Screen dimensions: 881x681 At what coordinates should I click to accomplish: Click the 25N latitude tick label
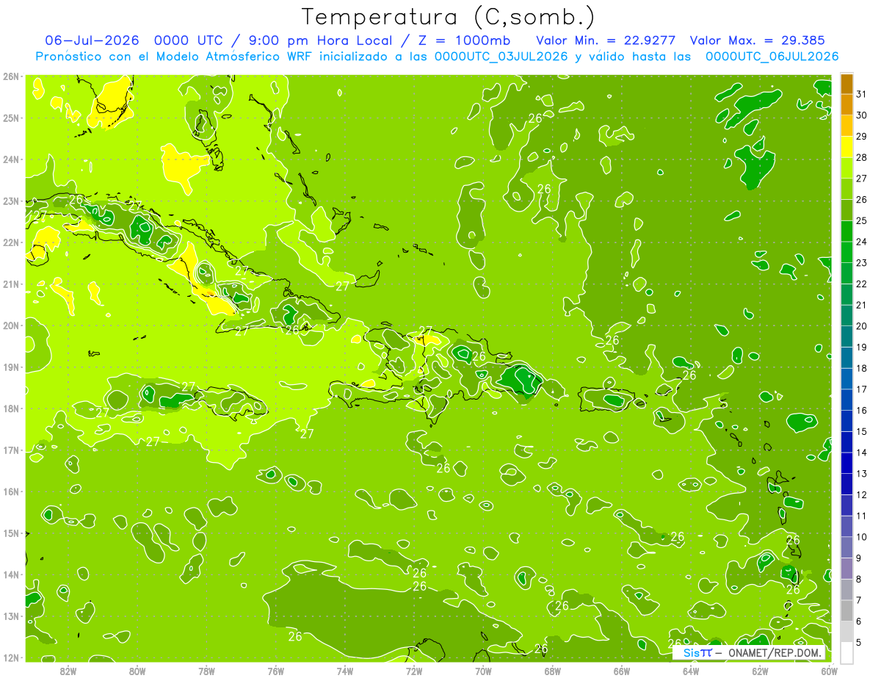coord(11,118)
